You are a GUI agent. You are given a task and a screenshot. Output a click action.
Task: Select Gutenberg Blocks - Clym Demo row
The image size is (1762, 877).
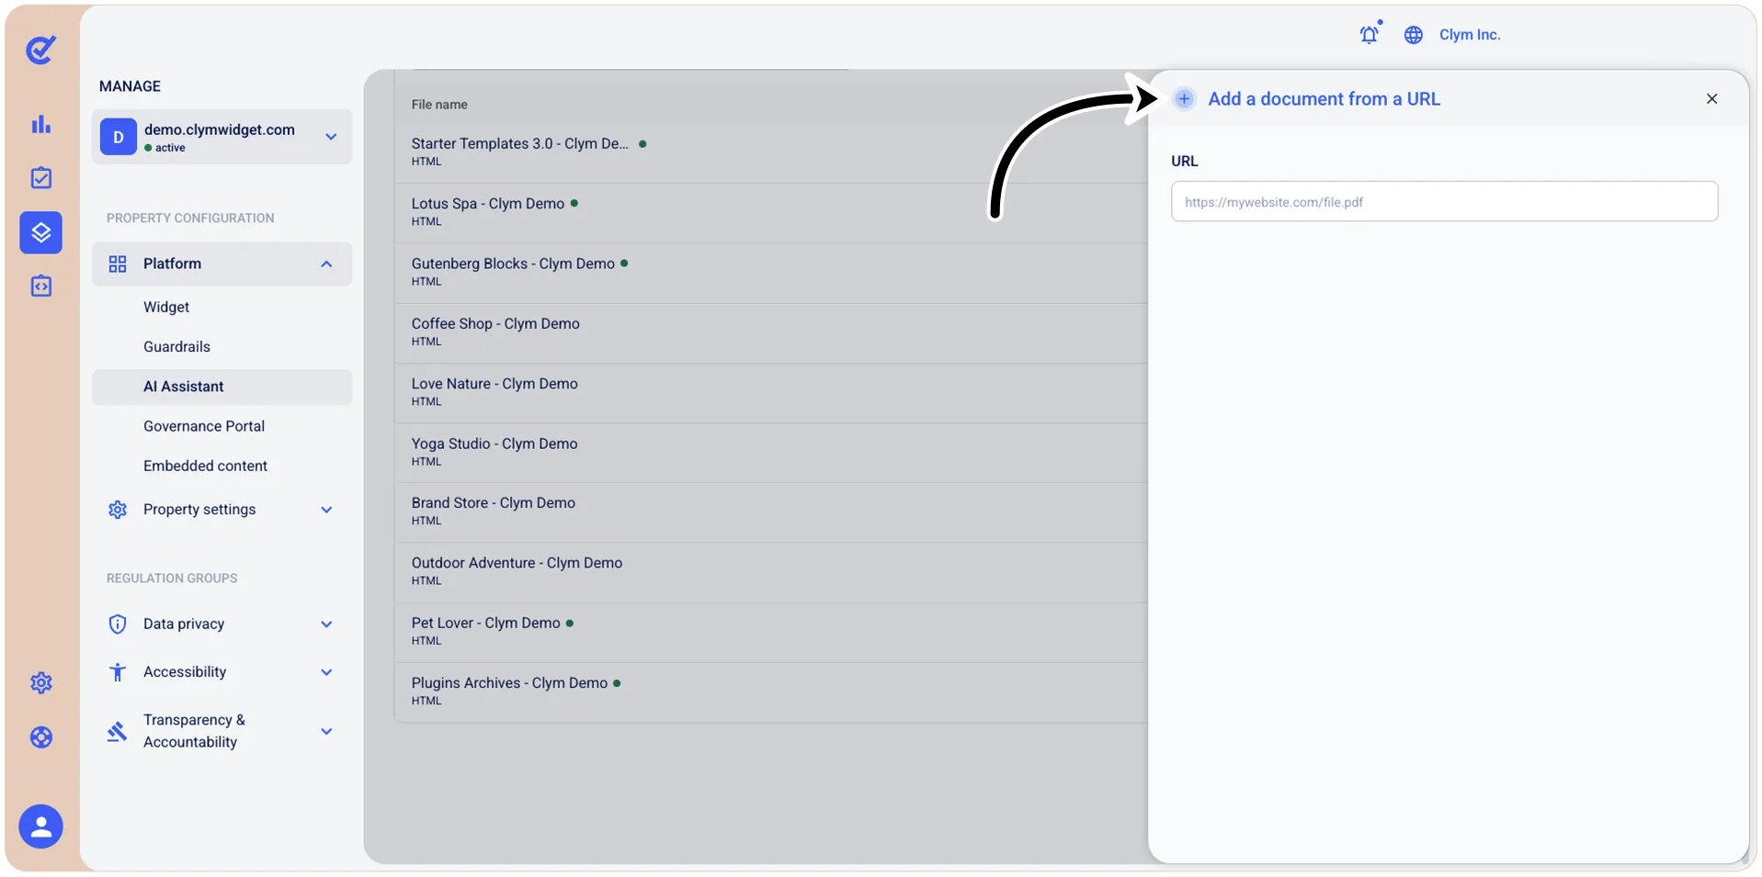click(771, 272)
